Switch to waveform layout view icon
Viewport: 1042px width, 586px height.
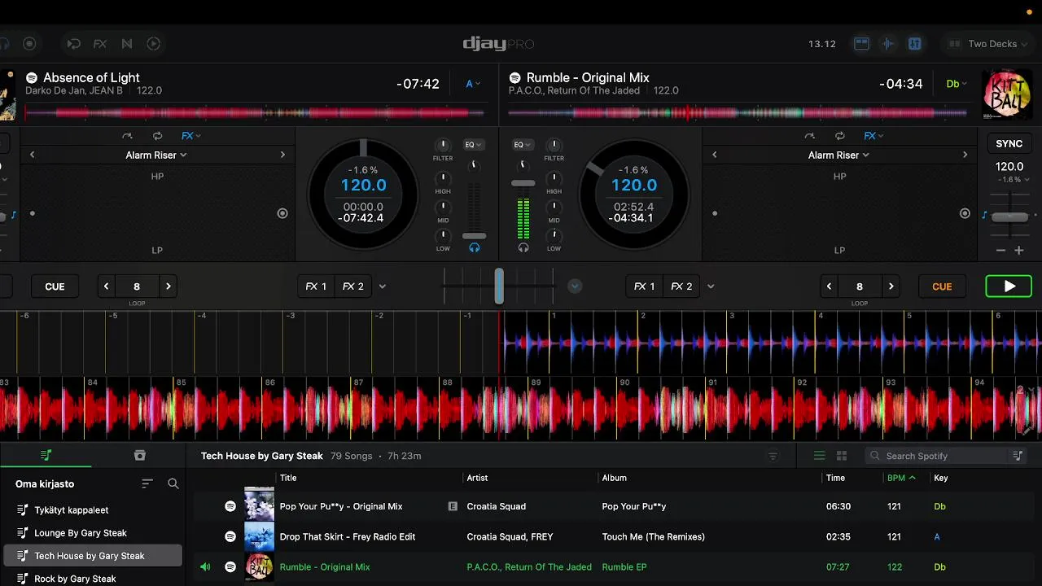(x=888, y=44)
